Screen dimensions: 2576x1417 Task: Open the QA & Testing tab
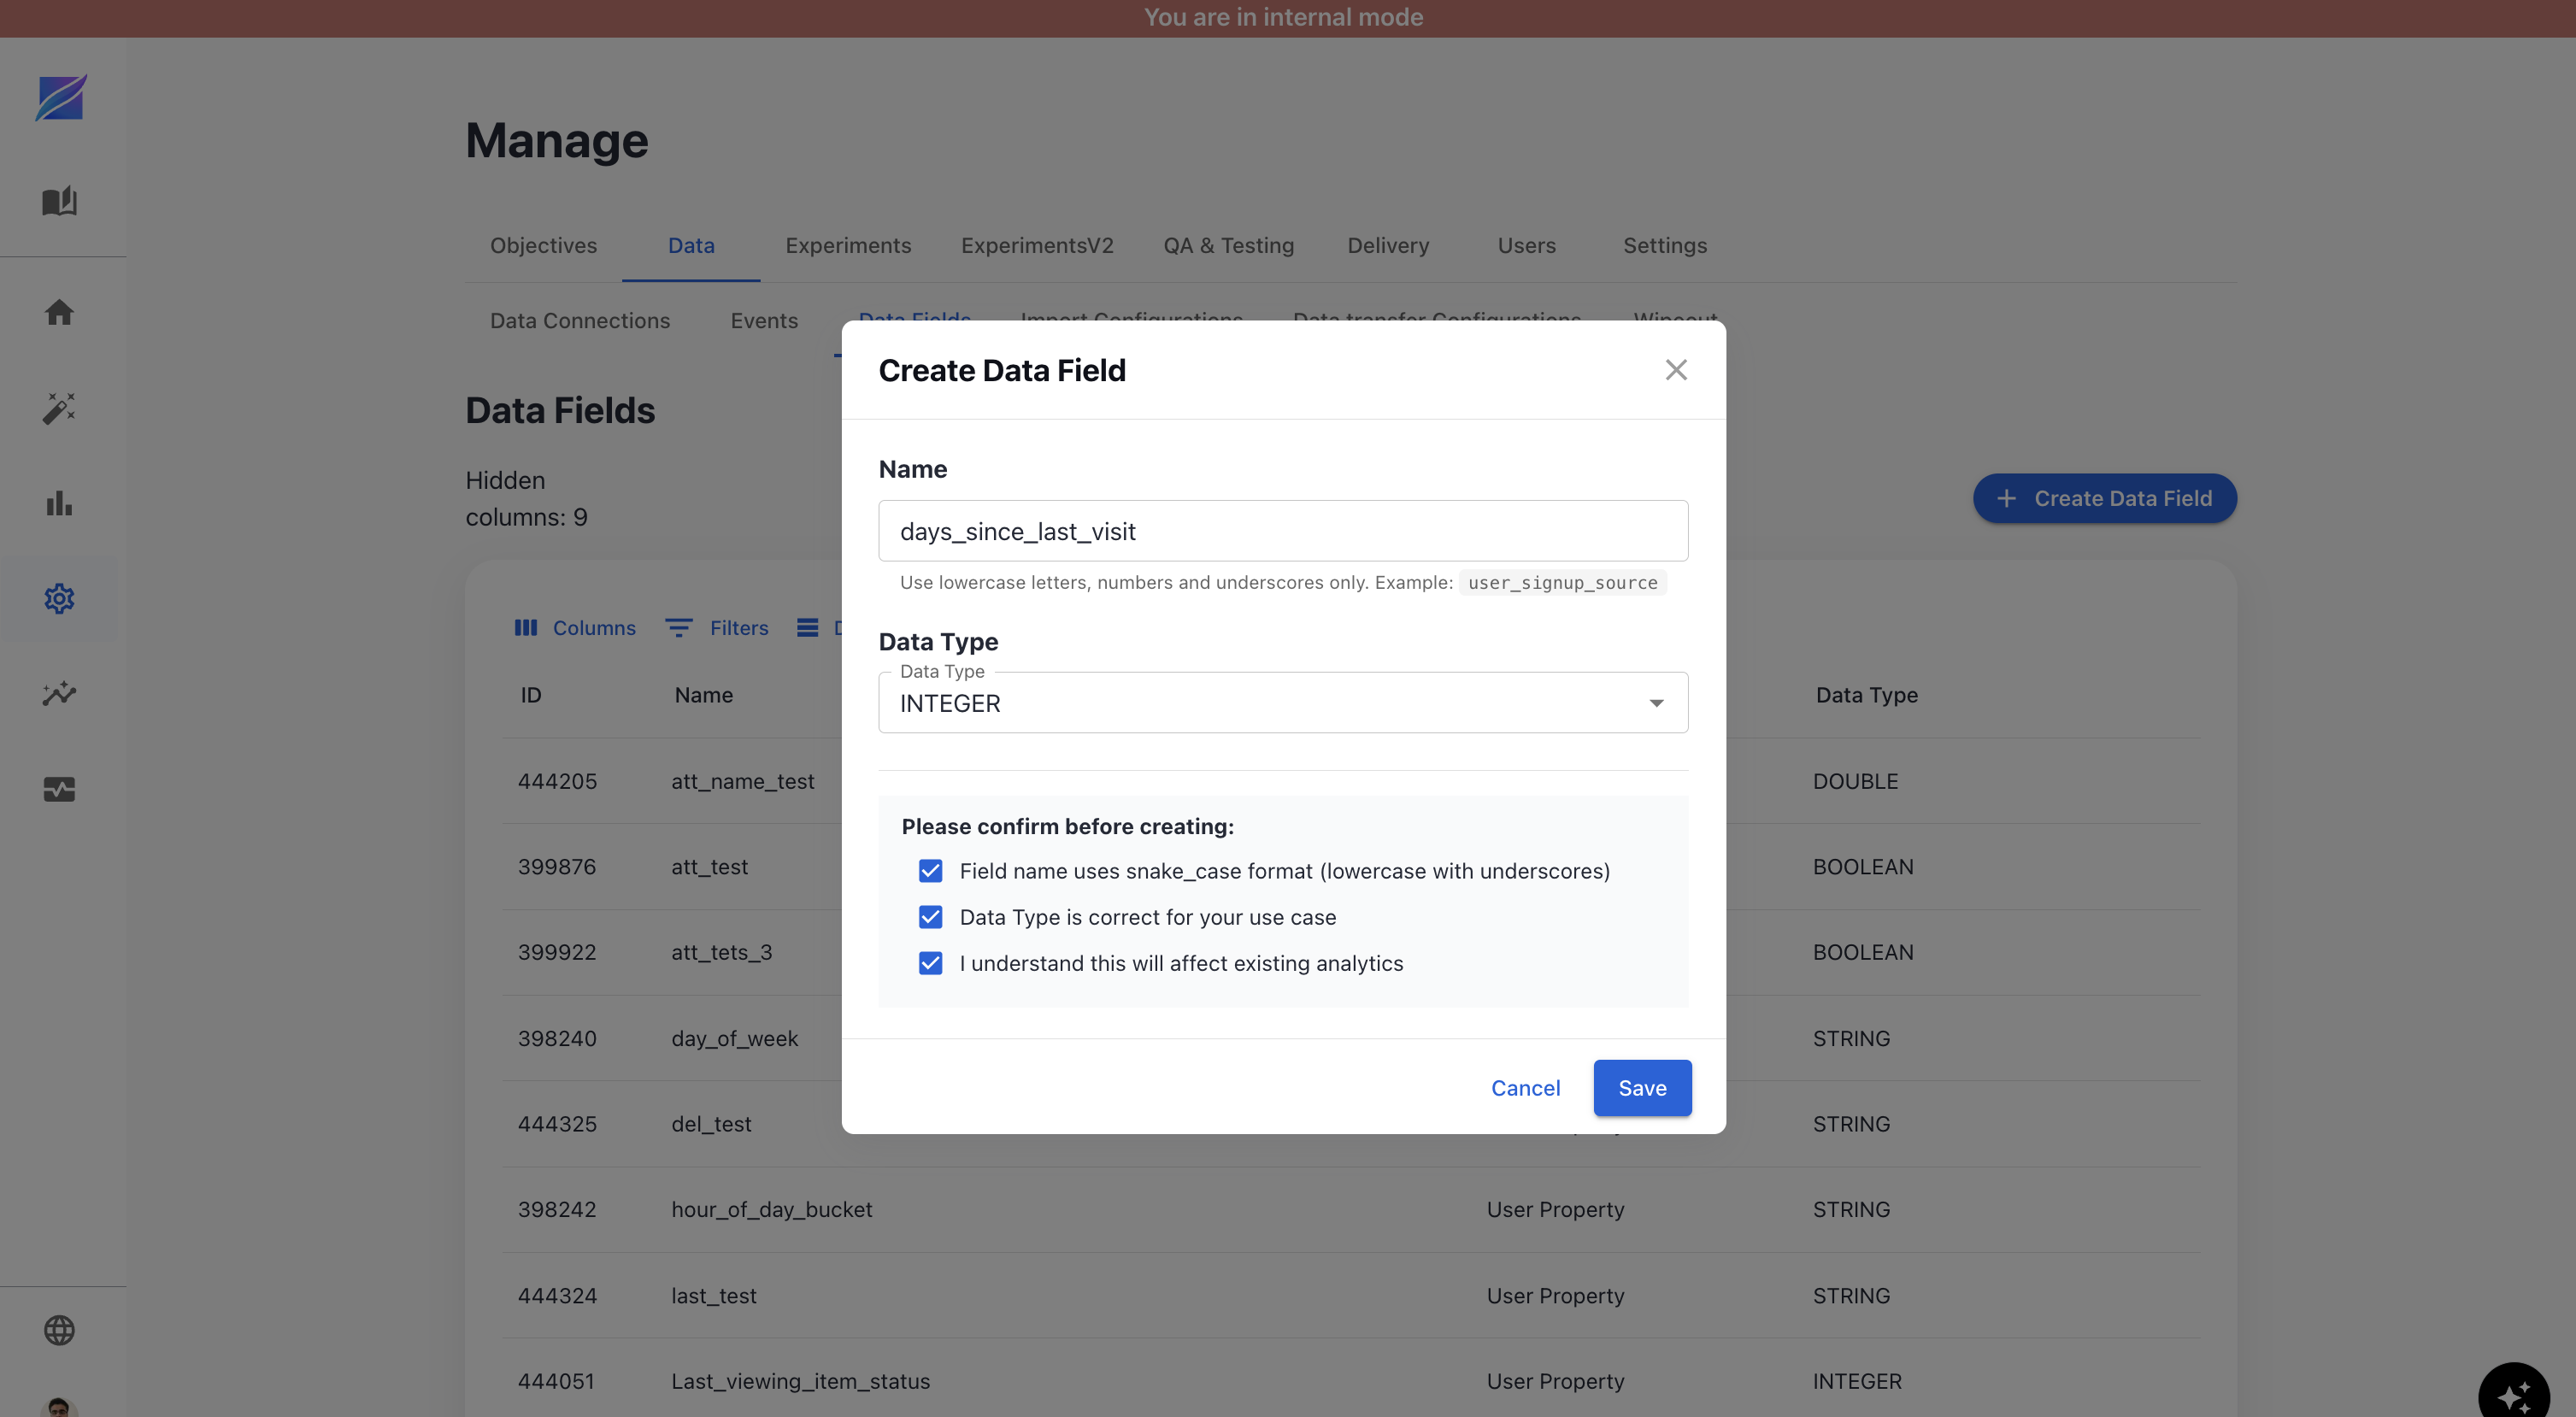click(1228, 245)
